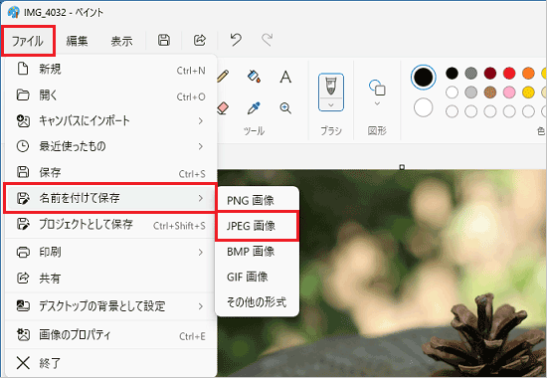Image resolution: width=547 pixels, height=378 pixels.
Task: Pick the pink color swatch
Action: (x=509, y=93)
